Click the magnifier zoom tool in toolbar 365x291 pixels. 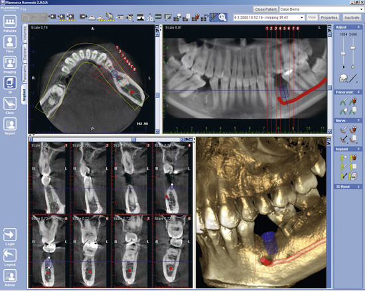click(x=223, y=17)
